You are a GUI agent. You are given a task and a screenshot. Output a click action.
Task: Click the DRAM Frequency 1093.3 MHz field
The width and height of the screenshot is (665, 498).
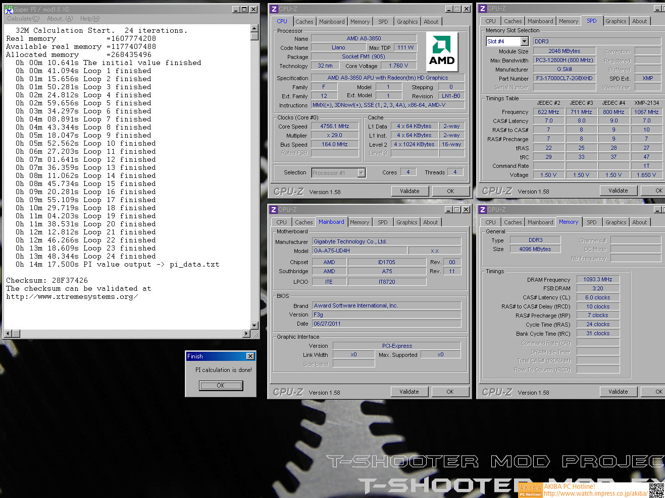(x=598, y=279)
